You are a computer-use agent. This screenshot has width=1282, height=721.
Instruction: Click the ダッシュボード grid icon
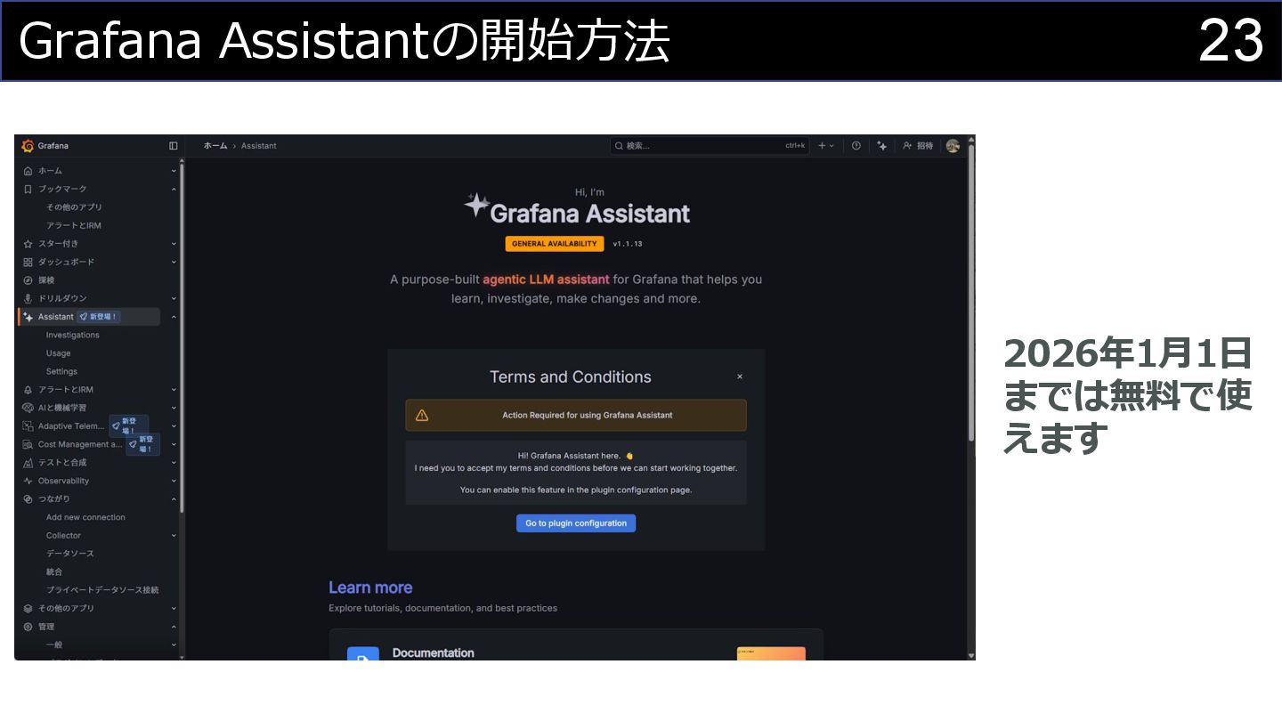(28, 262)
